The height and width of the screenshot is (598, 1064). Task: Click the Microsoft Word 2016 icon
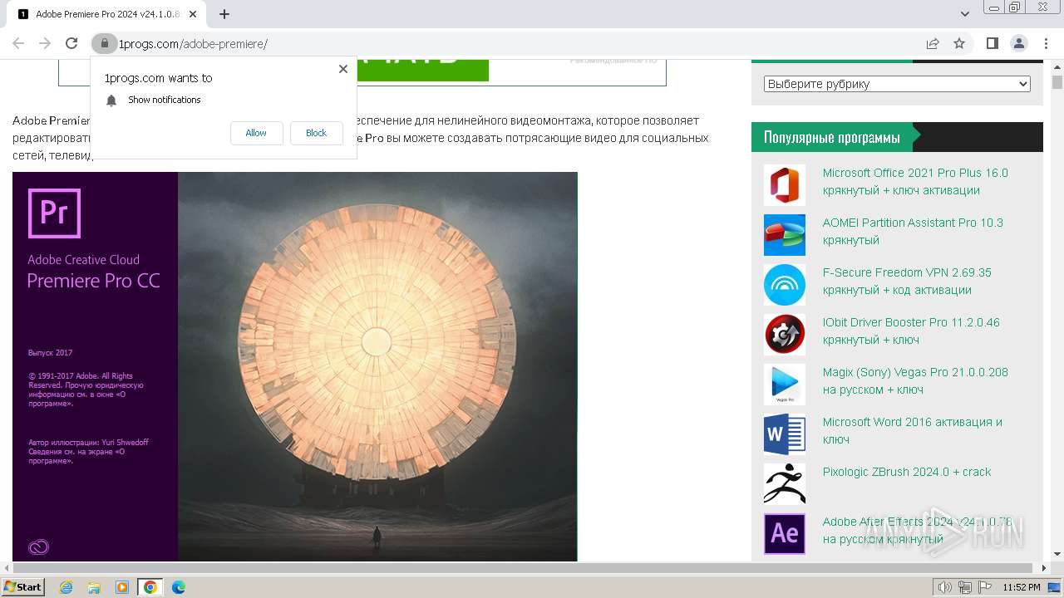(785, 434)
